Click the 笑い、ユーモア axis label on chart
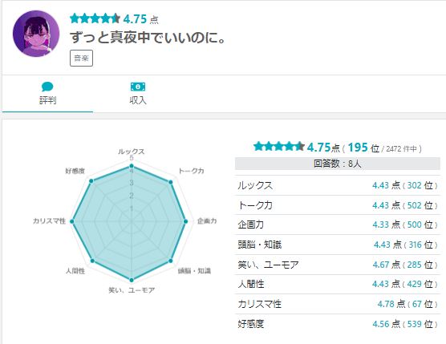The height and width of the screenshot is (344, 446). pyautogui.click(x=132, y=290)
